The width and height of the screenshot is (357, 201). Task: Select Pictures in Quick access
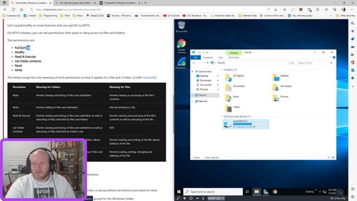click(x=202, y=89)
